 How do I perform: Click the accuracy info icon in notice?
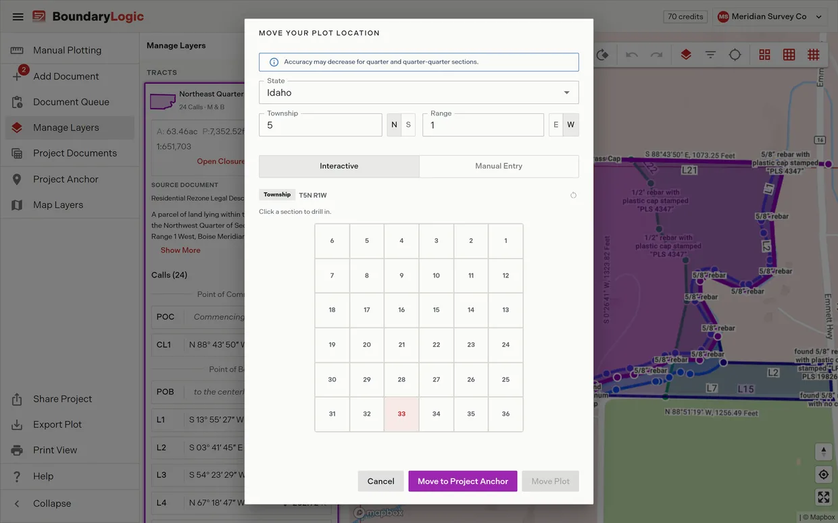pyautogui.click(x=274, y=62)
